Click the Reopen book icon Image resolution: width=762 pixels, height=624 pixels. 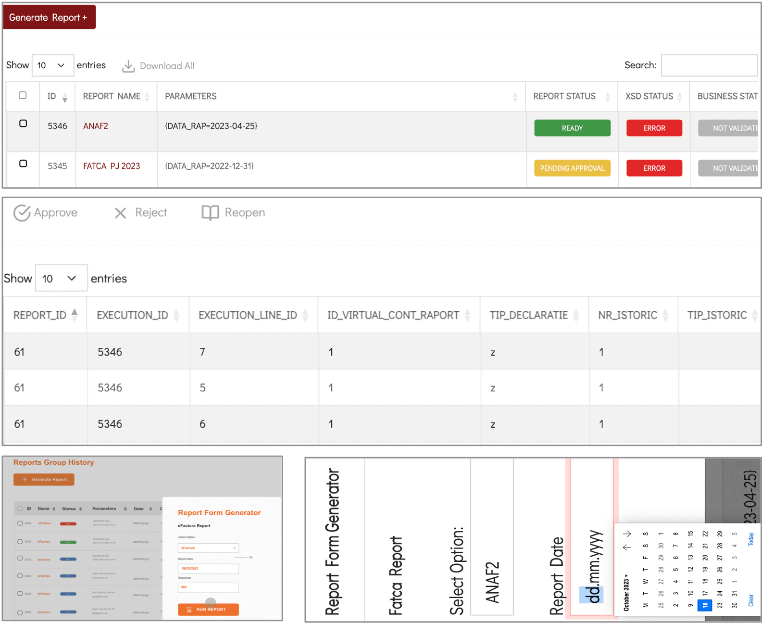210,213
